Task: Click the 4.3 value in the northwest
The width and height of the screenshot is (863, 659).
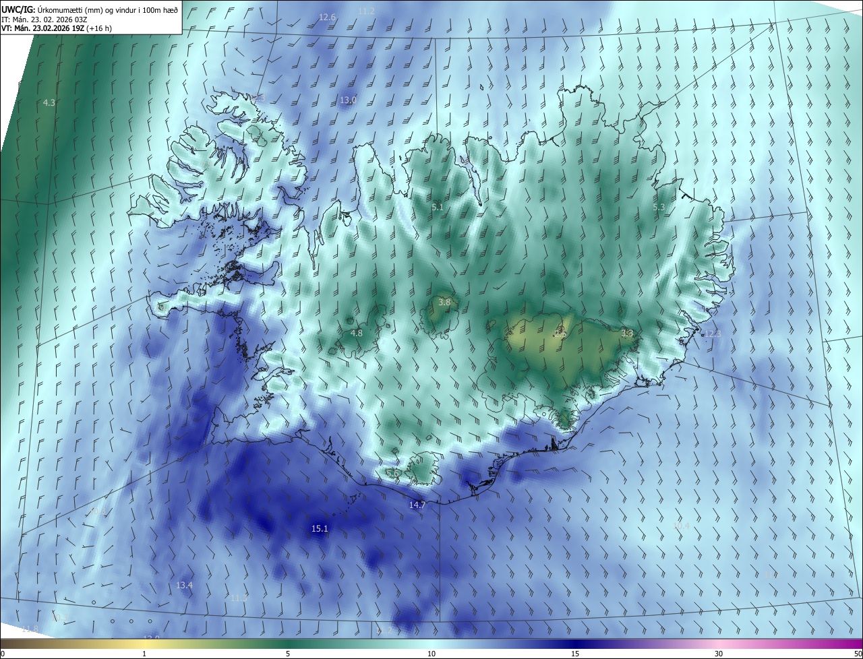Action: [x=49, y=102]
